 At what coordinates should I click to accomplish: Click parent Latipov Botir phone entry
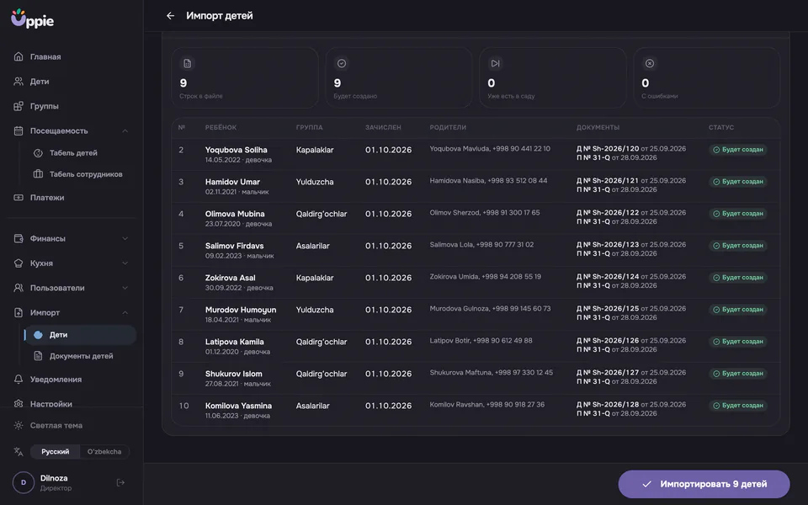481,341
